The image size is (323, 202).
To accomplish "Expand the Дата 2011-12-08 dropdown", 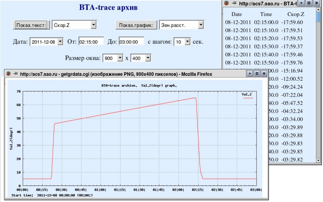I will pyautogui.click(x=60, y=42).
